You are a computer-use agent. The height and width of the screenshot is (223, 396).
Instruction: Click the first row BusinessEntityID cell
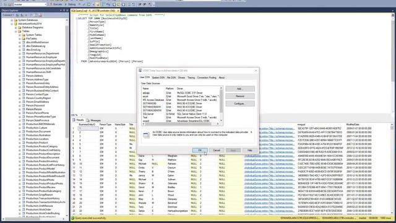pyautogui.click(x=88, y=128)
